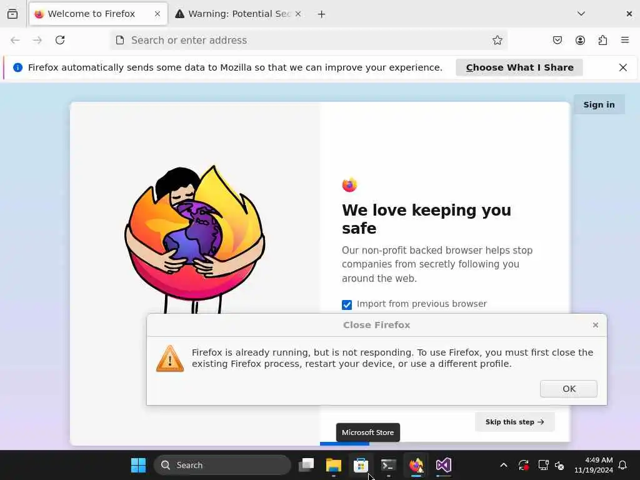640x480 pixels.
Task: Open File Explorer from taskbar
Action: [x=334, y=465]
